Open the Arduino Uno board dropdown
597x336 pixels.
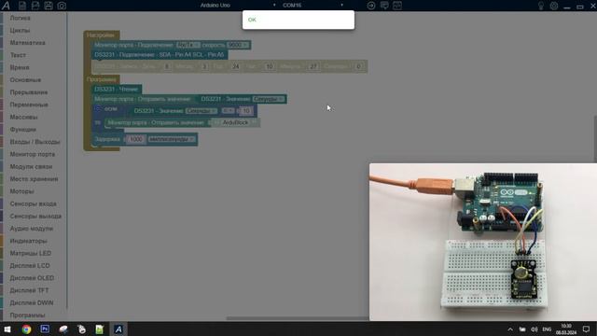point(238,6)
